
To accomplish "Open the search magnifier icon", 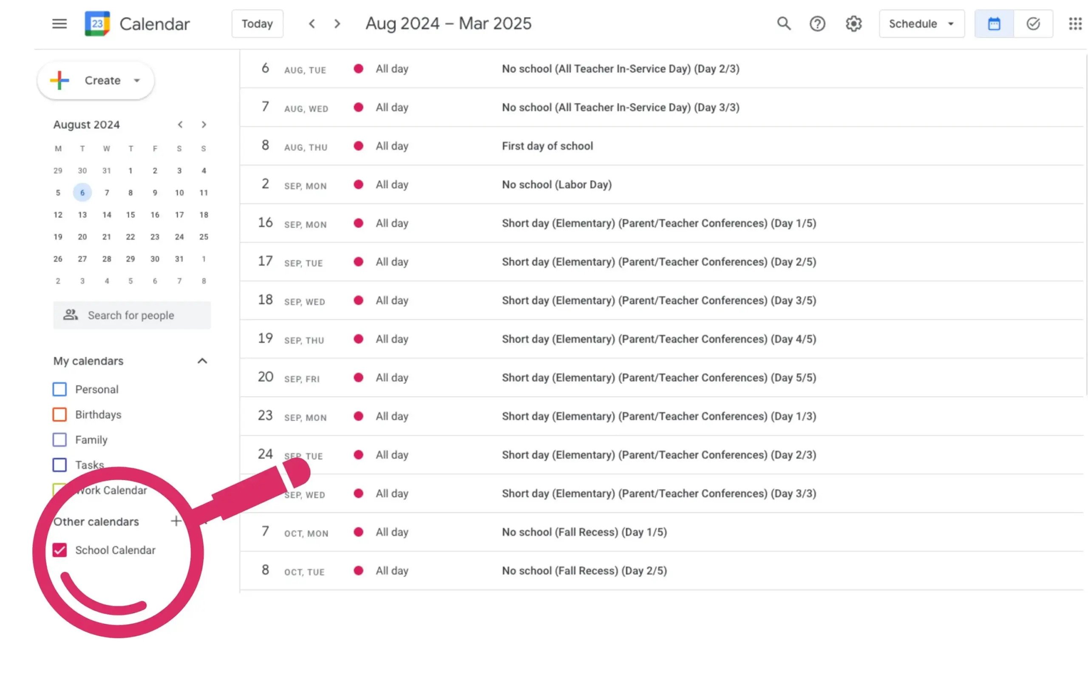I will click(784, 23).
